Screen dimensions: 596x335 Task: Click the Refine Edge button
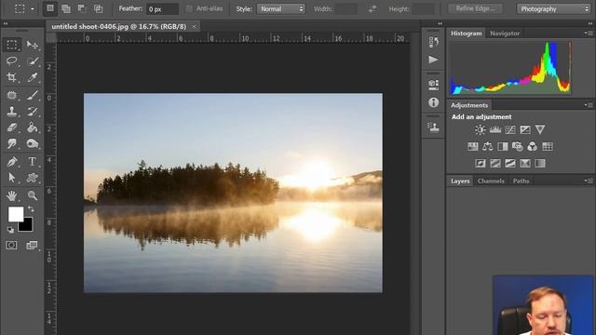pos(475,8)
